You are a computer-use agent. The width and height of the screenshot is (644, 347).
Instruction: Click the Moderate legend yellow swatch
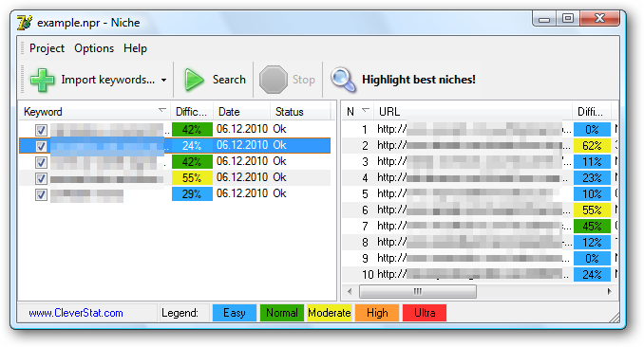(330, 313)
